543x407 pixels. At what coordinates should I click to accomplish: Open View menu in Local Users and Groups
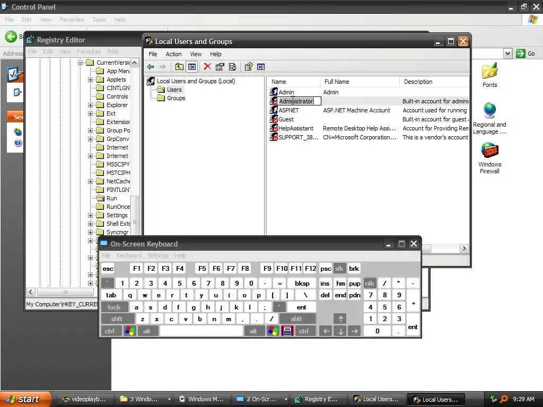click(196, 54)
